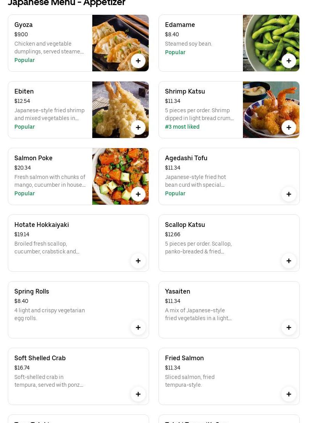Add Spring Rolls using plus icon
This screenshot has height=423, width=313.
point(138,327)
